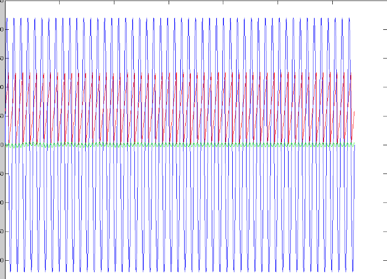The height and width of the screenshot is (279, 387).
Task: Click the second tick mark on the top axis
Action: coord(113,2)
